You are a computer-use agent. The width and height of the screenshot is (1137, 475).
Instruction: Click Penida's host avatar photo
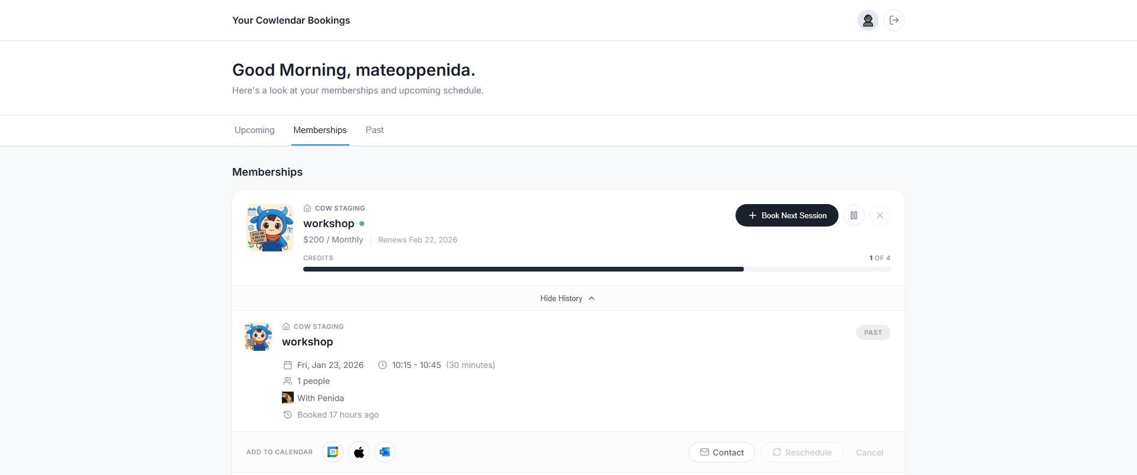click(x=288, y=398)
